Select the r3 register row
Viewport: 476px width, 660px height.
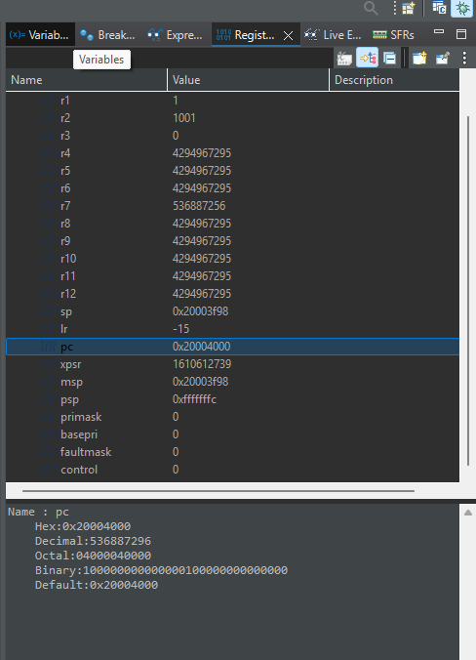click(232, 136)
